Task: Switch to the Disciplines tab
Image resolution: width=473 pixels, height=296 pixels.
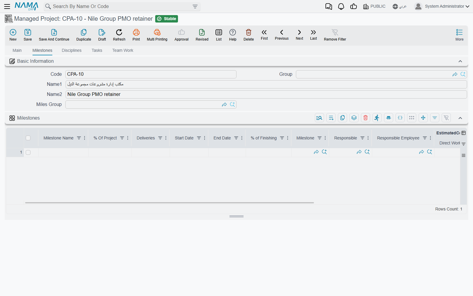Action: coord(72,50)
